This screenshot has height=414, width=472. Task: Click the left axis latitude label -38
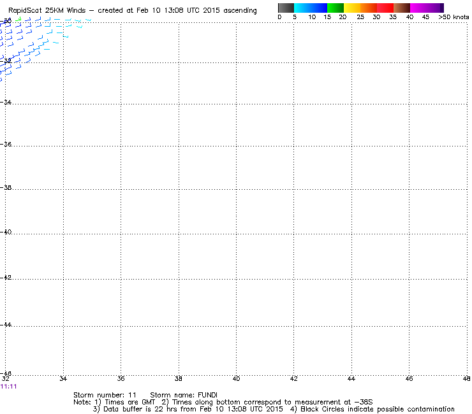coord(6,188)
